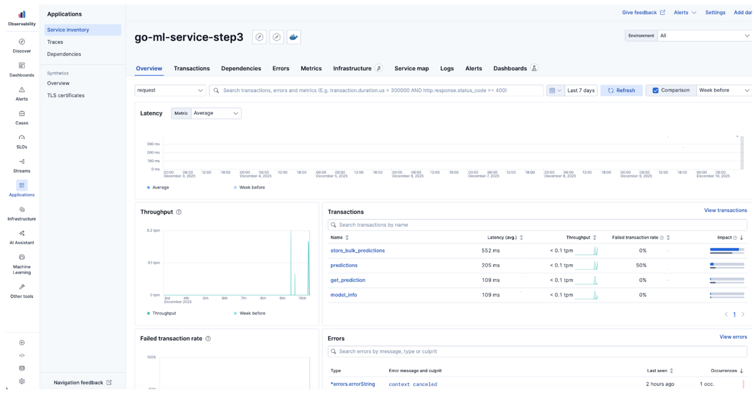756x397 pixels.
Task: Click the beaker badge on Dashboards tab
Action: tap(534, 68)
